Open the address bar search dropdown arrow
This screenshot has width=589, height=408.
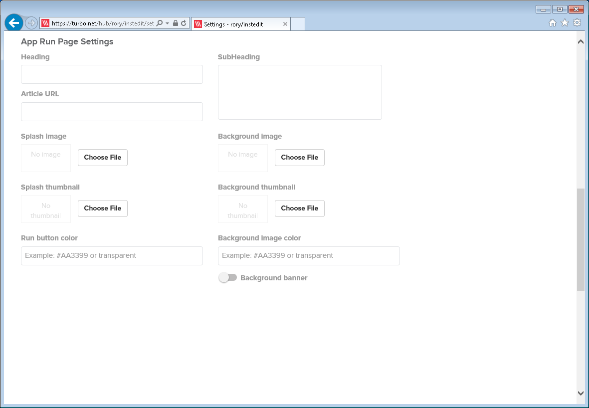(x=167, y=23)
